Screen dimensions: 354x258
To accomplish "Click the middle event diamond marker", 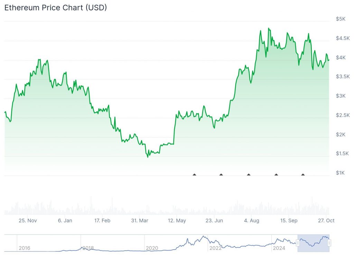I will click(249, 175).
